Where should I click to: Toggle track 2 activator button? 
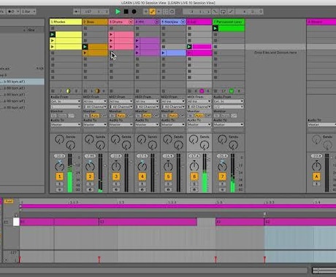(x=90, y=176)
